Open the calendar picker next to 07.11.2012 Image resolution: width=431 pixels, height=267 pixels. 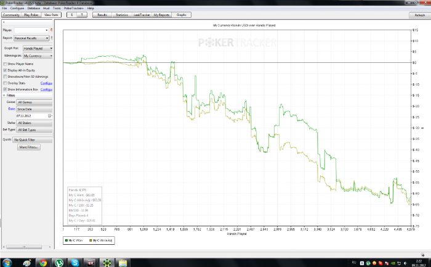coord(50,116)
